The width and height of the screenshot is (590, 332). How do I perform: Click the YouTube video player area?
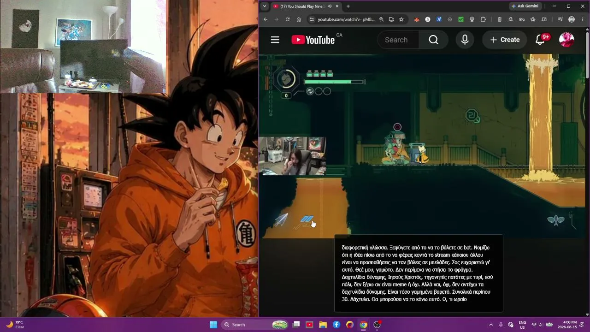tap(422, 146)
